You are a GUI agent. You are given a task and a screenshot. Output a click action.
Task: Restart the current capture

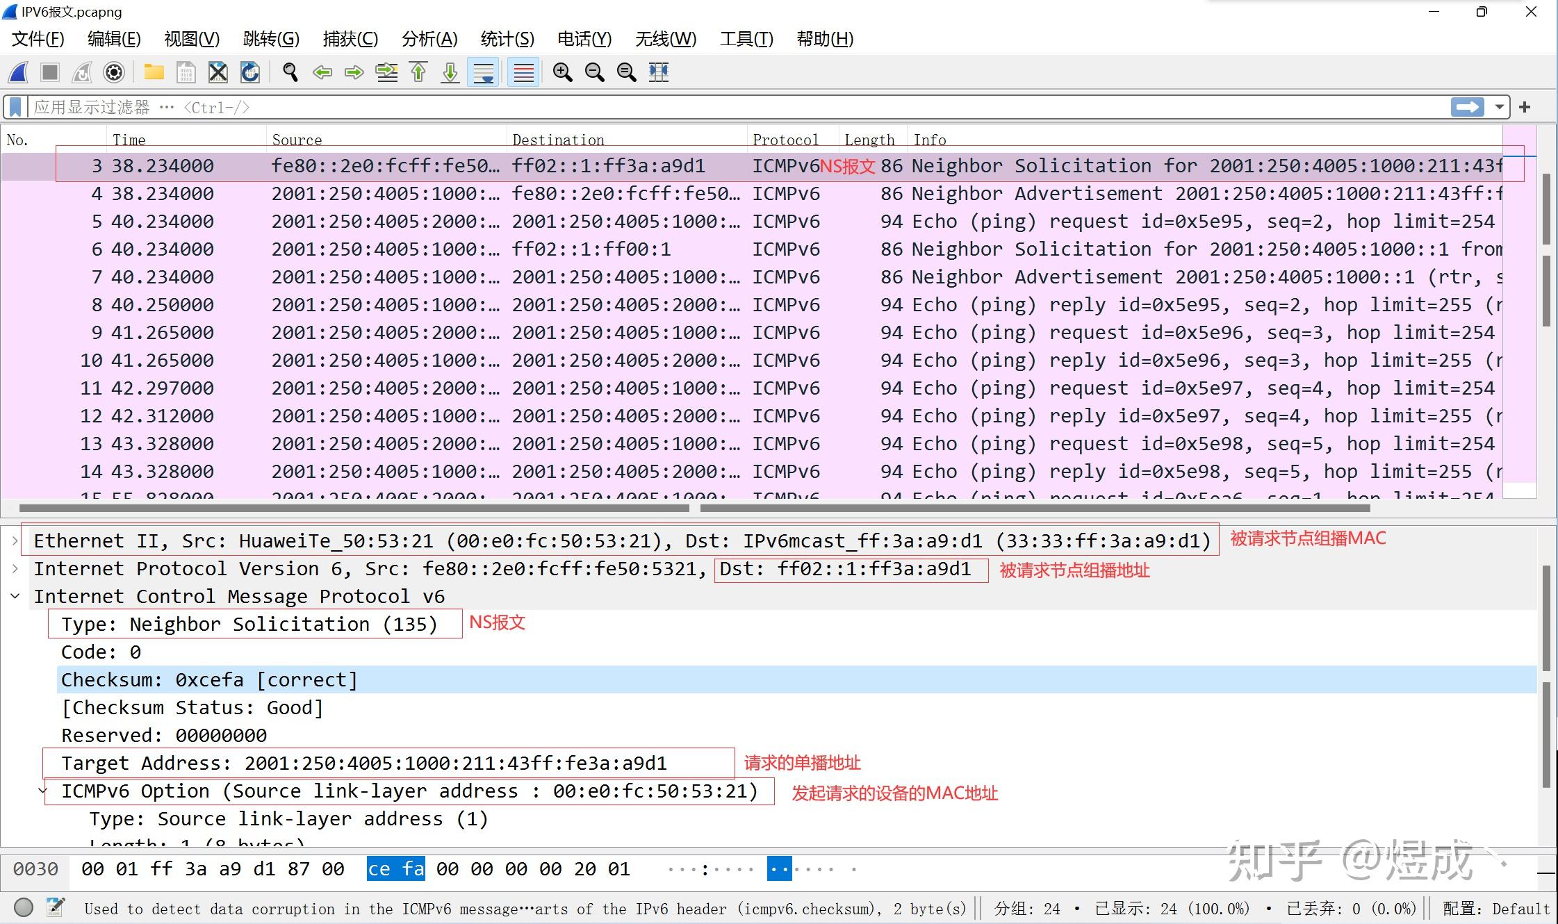[81, 72]
